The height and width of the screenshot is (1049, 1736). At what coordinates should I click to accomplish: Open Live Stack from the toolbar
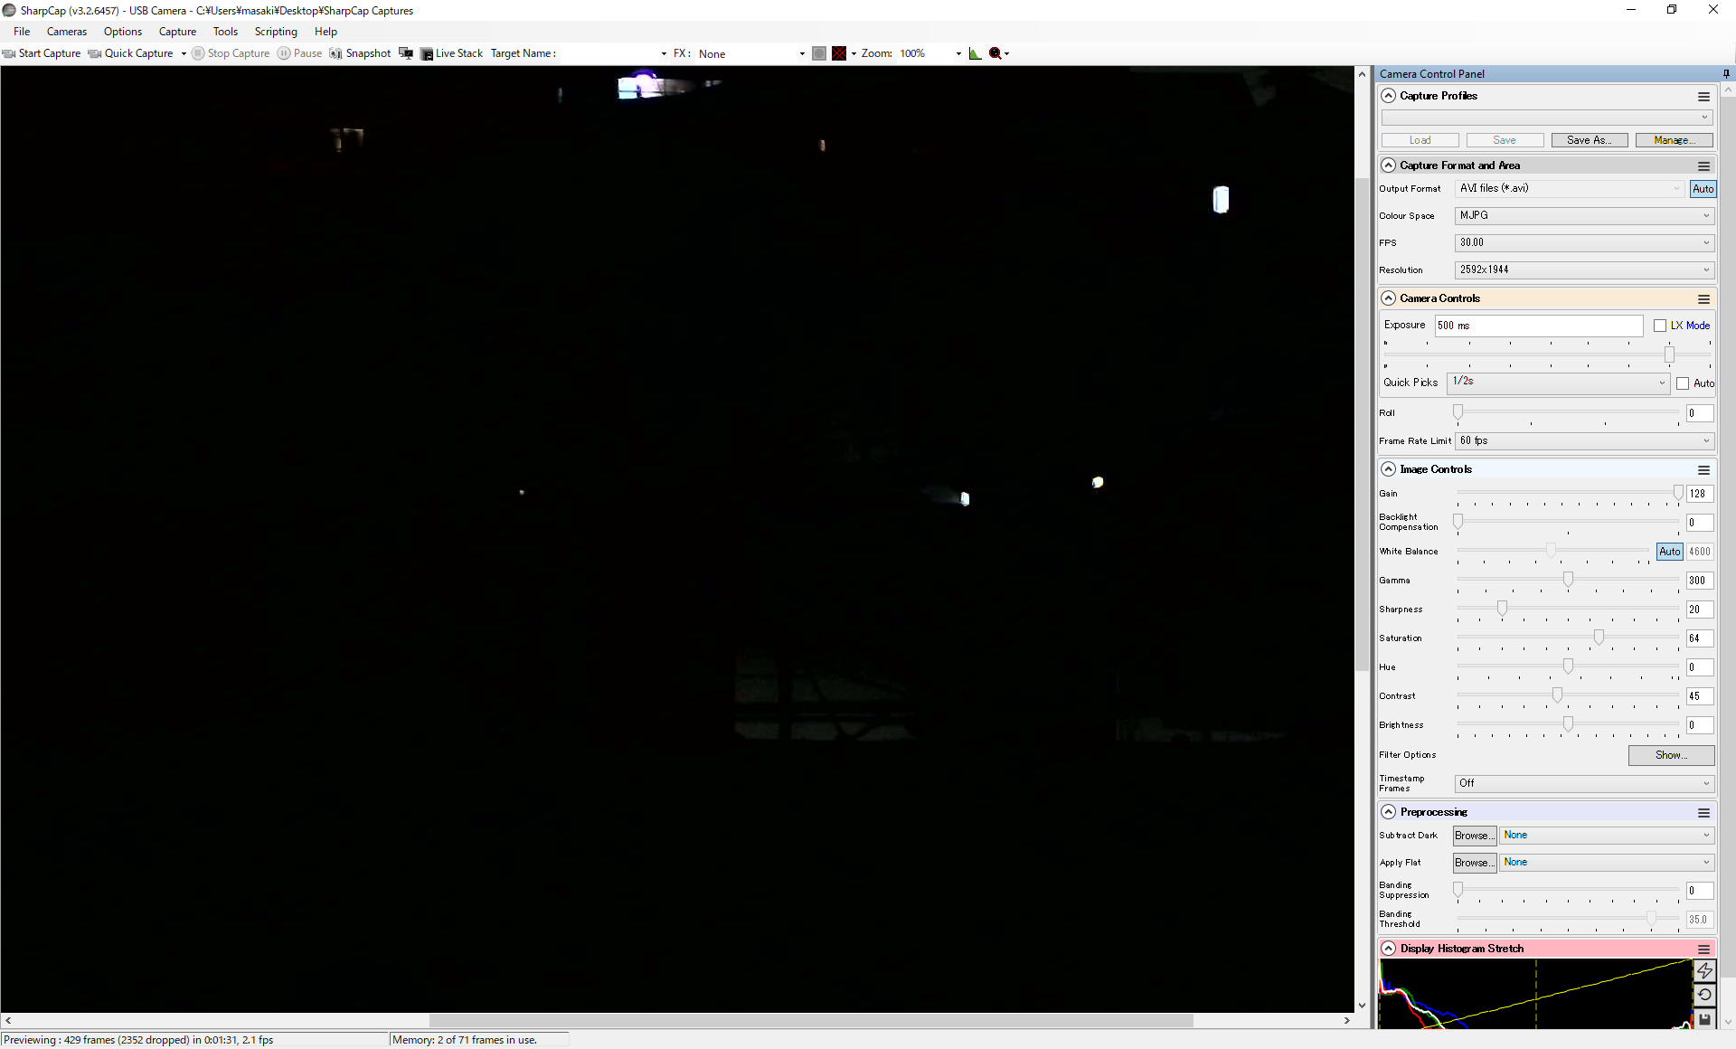coord(451,53)
